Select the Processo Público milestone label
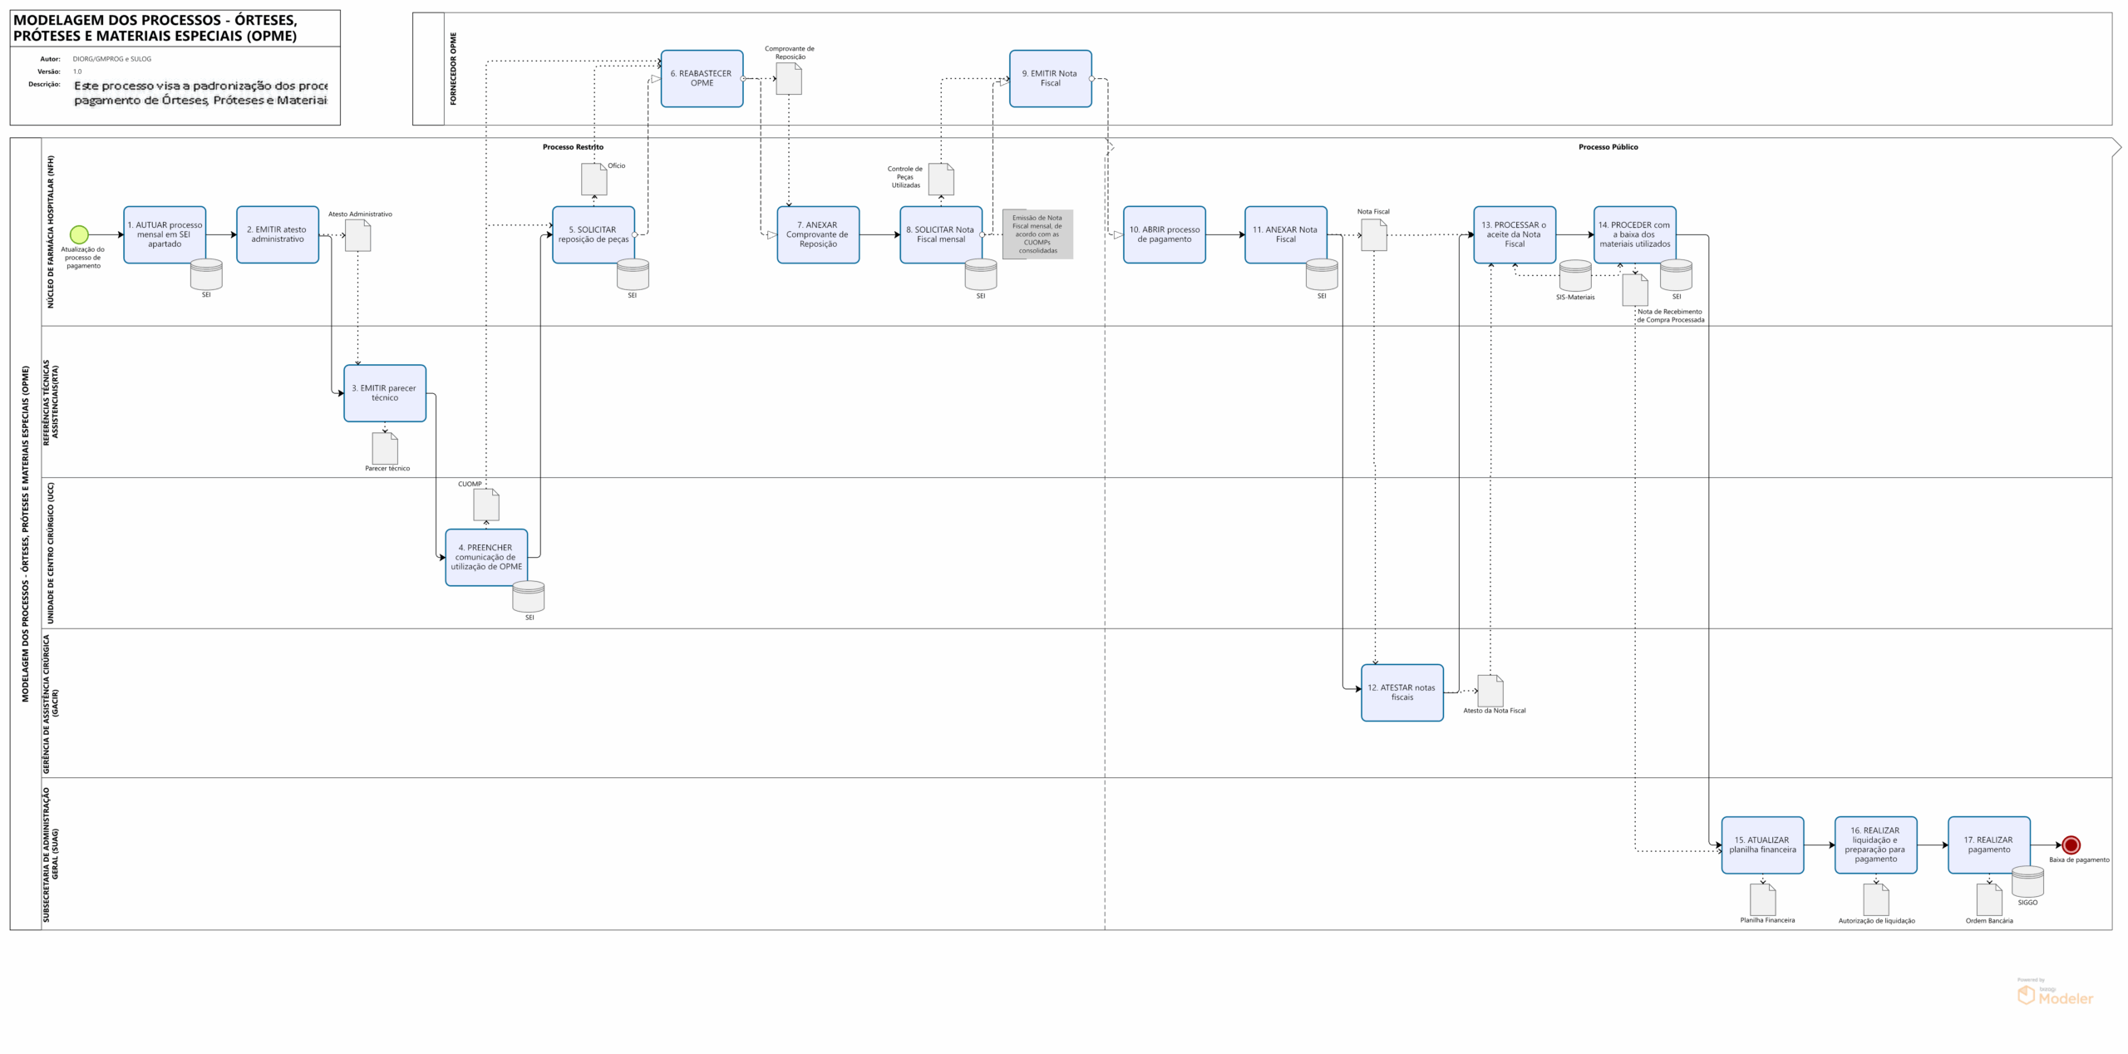Screen dimensions: 2128x1054 (x=1608, y=147)
